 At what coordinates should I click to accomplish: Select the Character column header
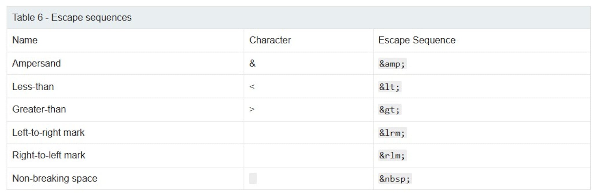point(270,40)
